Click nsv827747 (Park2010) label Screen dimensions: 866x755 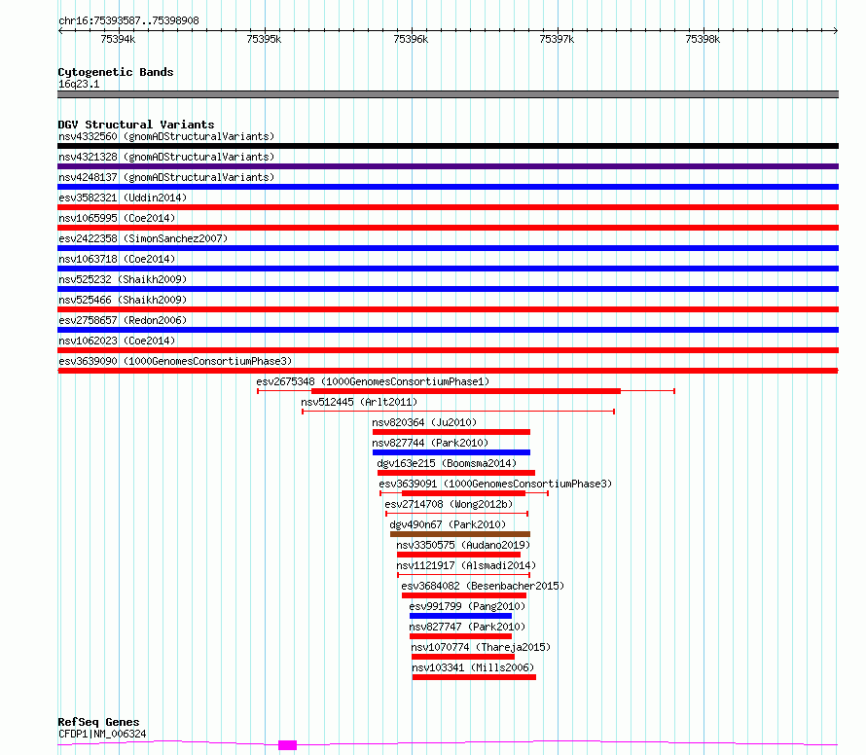pyautogui.click(x=467, y=627)
